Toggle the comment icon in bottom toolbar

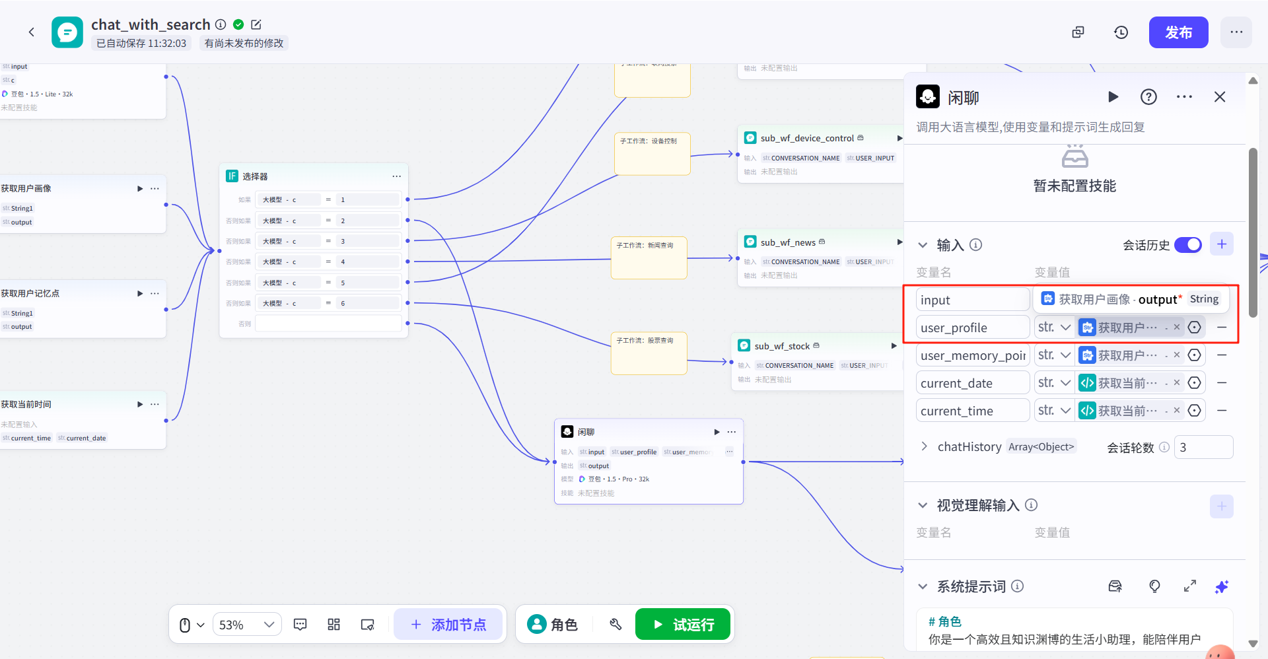(300, 625)
